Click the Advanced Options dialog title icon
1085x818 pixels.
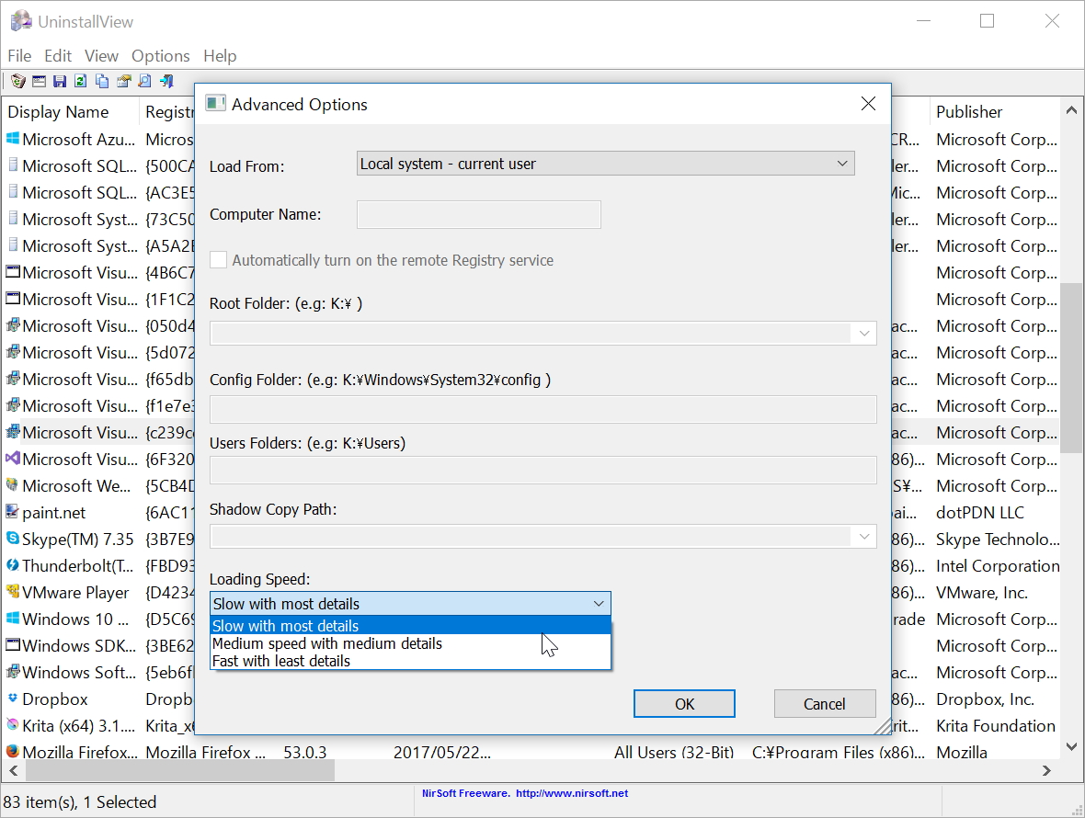216,104
